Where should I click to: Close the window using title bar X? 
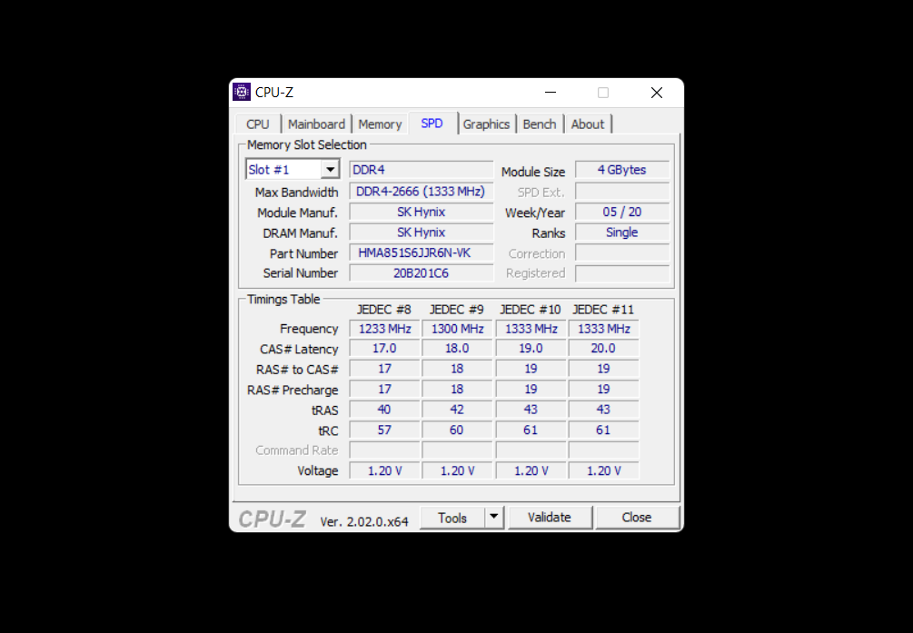point(657,93)
